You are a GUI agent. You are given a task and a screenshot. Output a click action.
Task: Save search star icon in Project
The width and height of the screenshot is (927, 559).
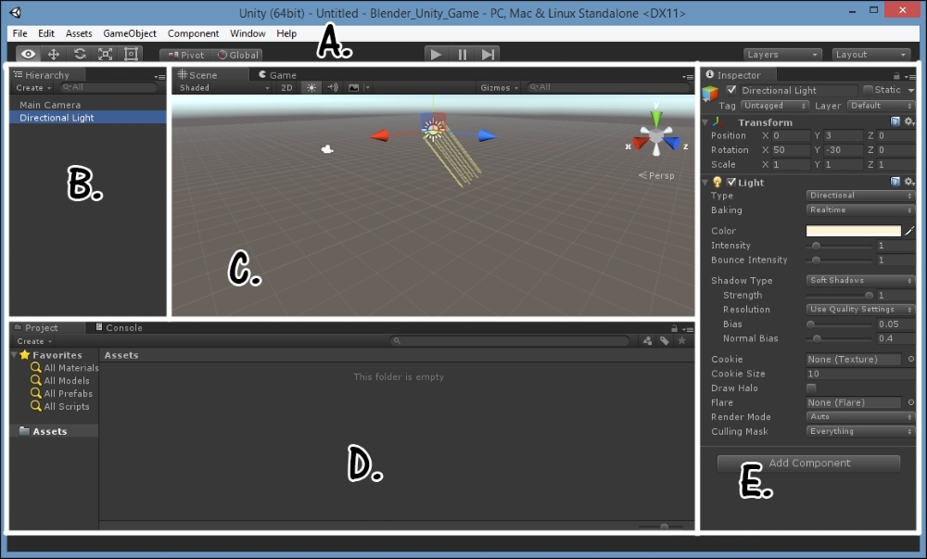pyautogui.click(x=681, y=341)
